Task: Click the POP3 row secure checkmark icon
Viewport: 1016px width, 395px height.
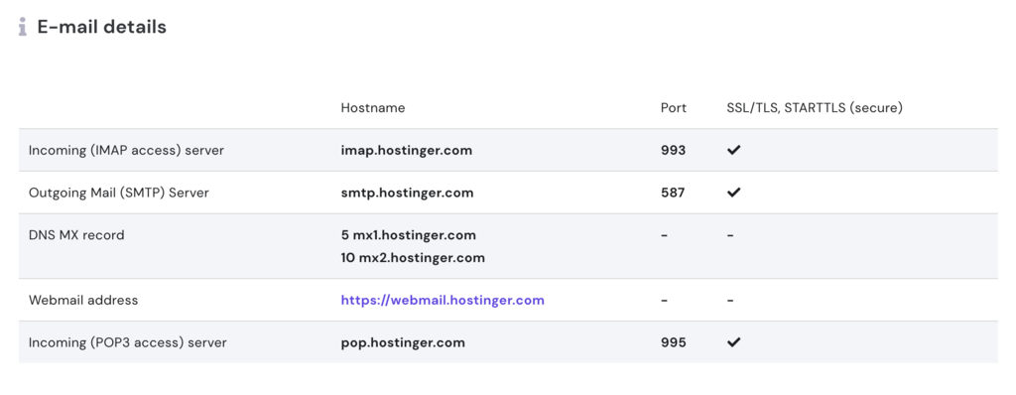Action: 733,342
